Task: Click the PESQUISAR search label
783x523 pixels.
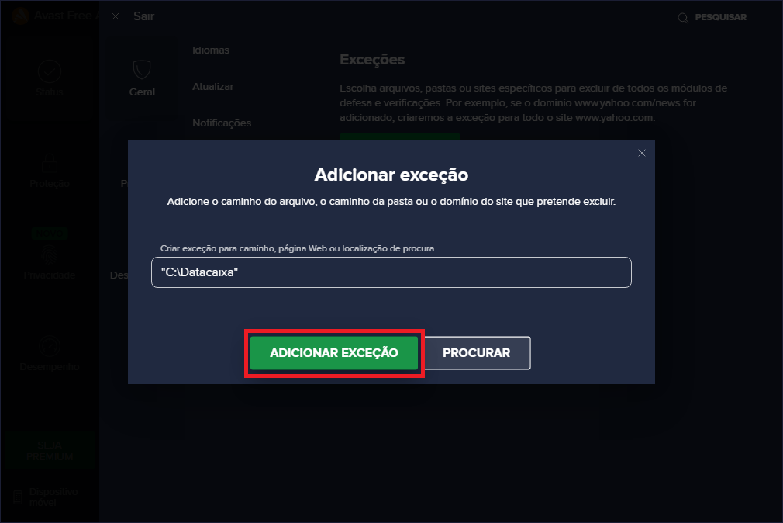Action: [720, 17]
